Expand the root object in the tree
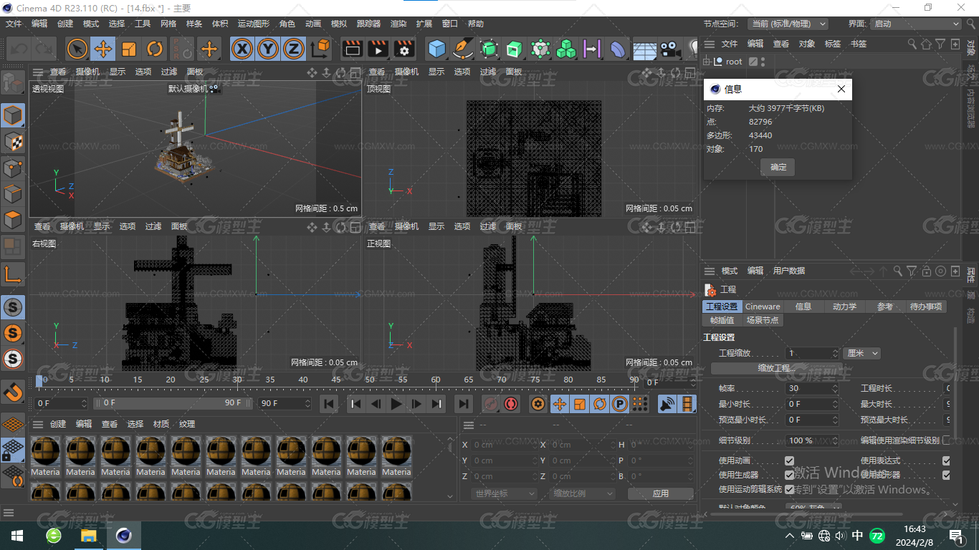This screenshot has height=550, width=979. point(707,62)
